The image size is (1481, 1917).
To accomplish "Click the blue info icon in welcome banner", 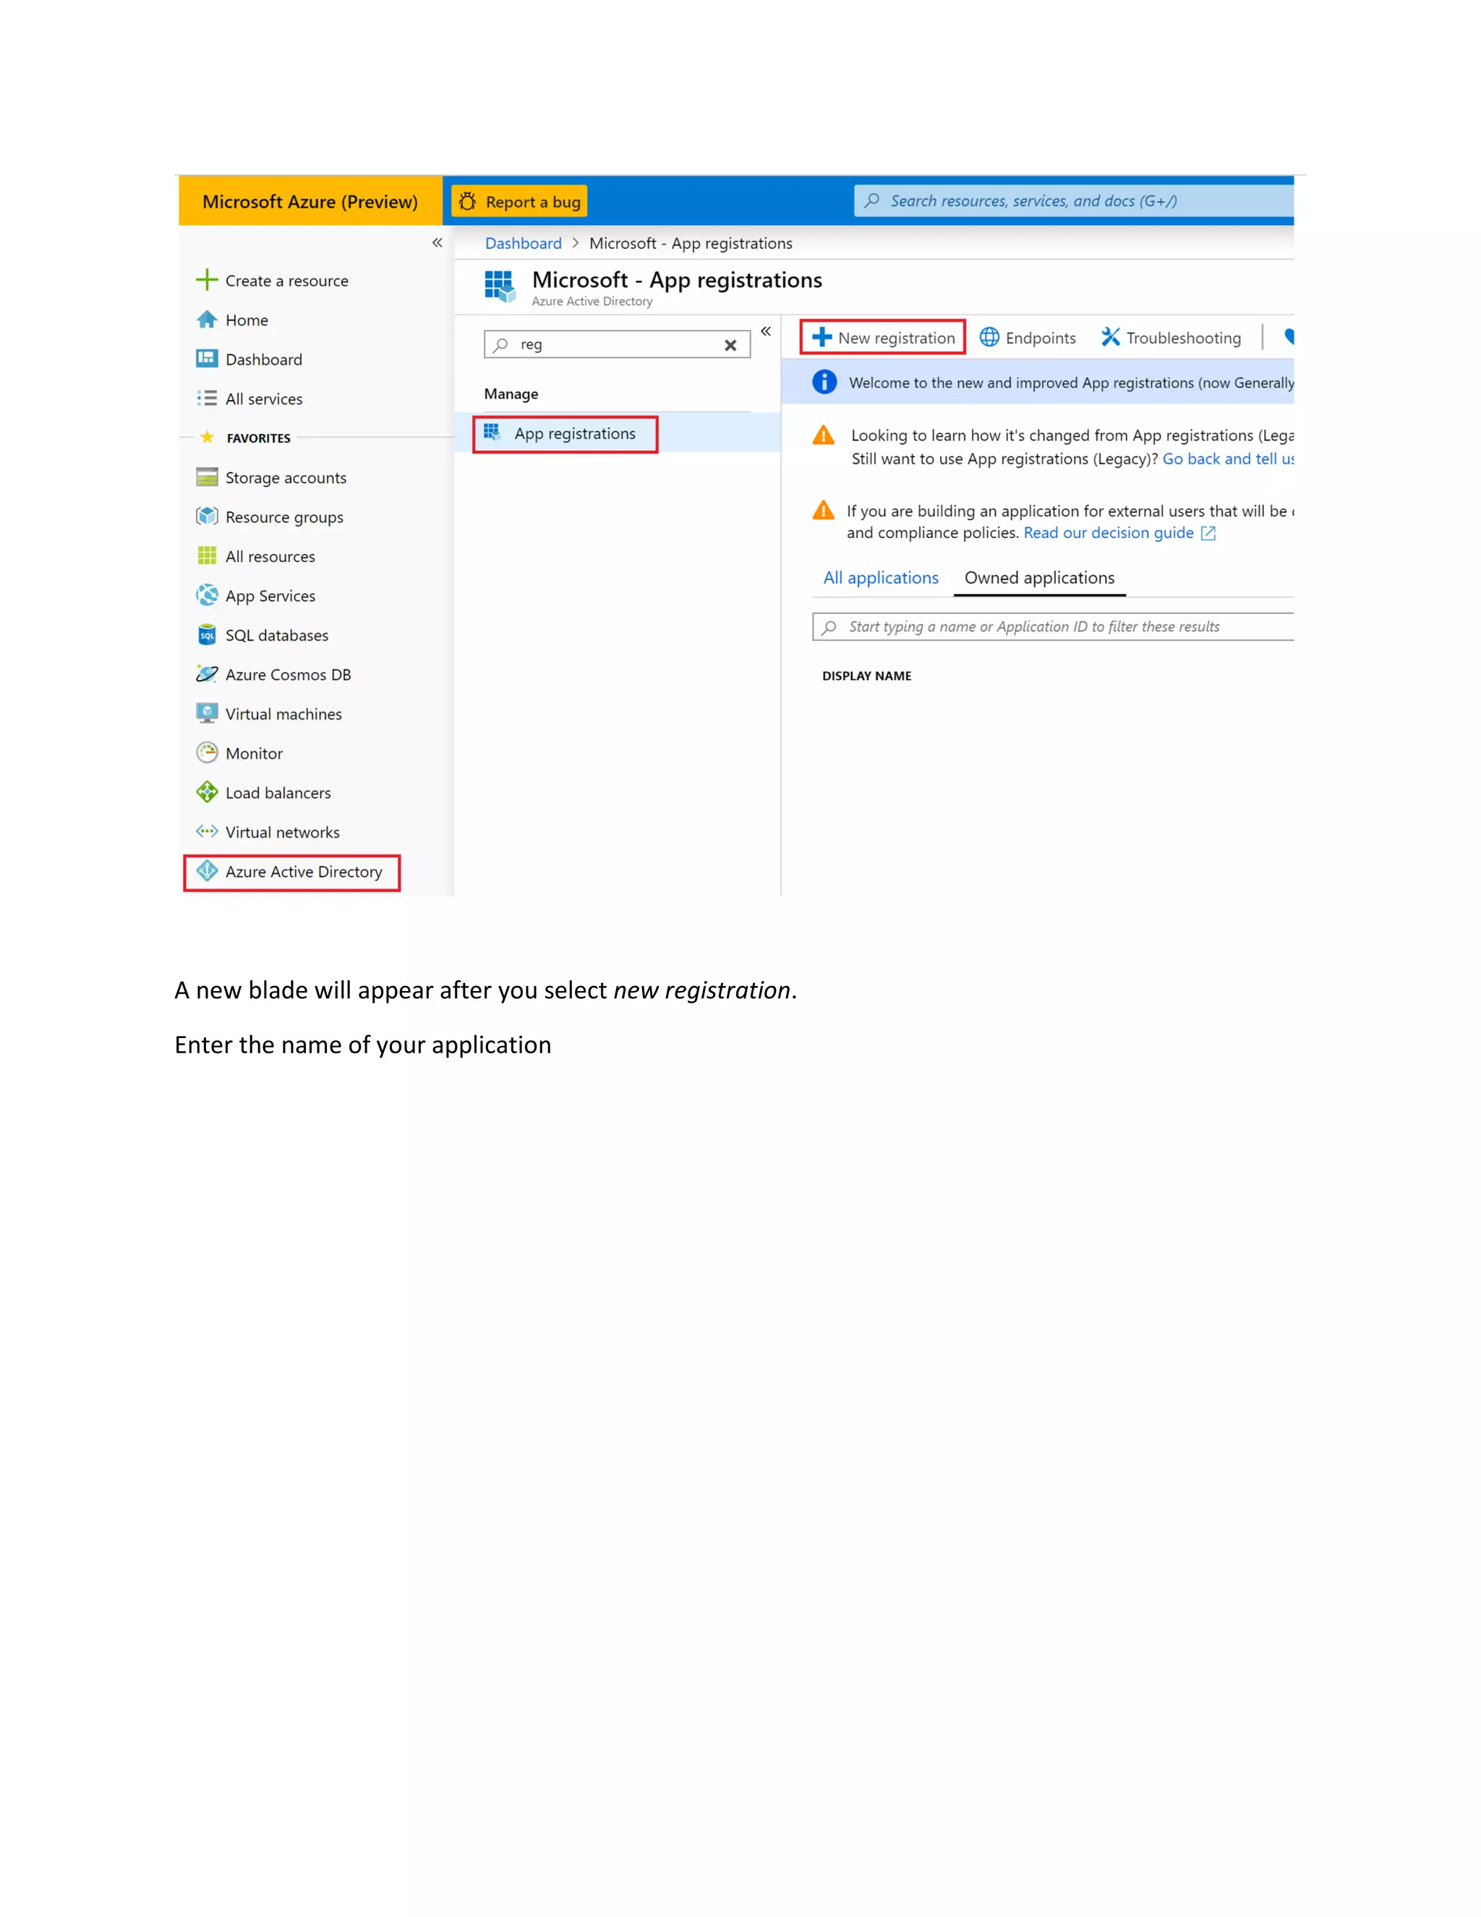I will pos(824,382).
